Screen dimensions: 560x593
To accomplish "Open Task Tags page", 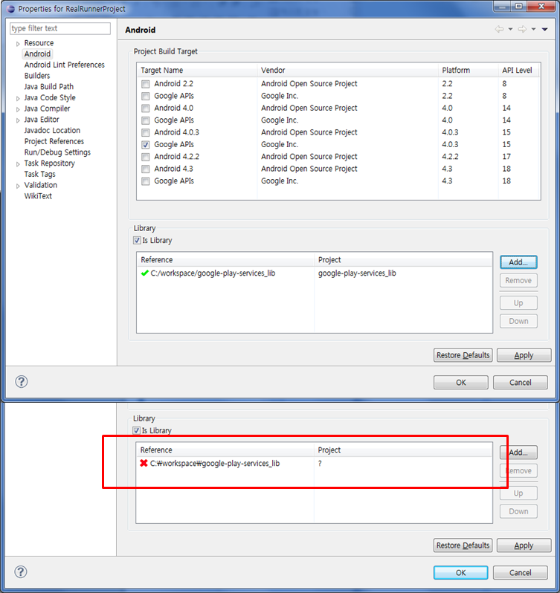I will point(39,175).
